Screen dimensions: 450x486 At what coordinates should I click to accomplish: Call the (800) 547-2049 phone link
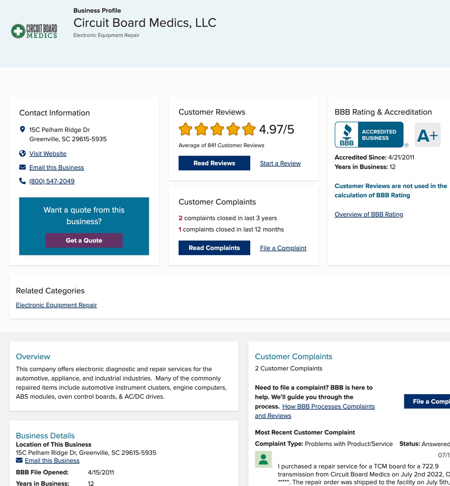(52, 181)
